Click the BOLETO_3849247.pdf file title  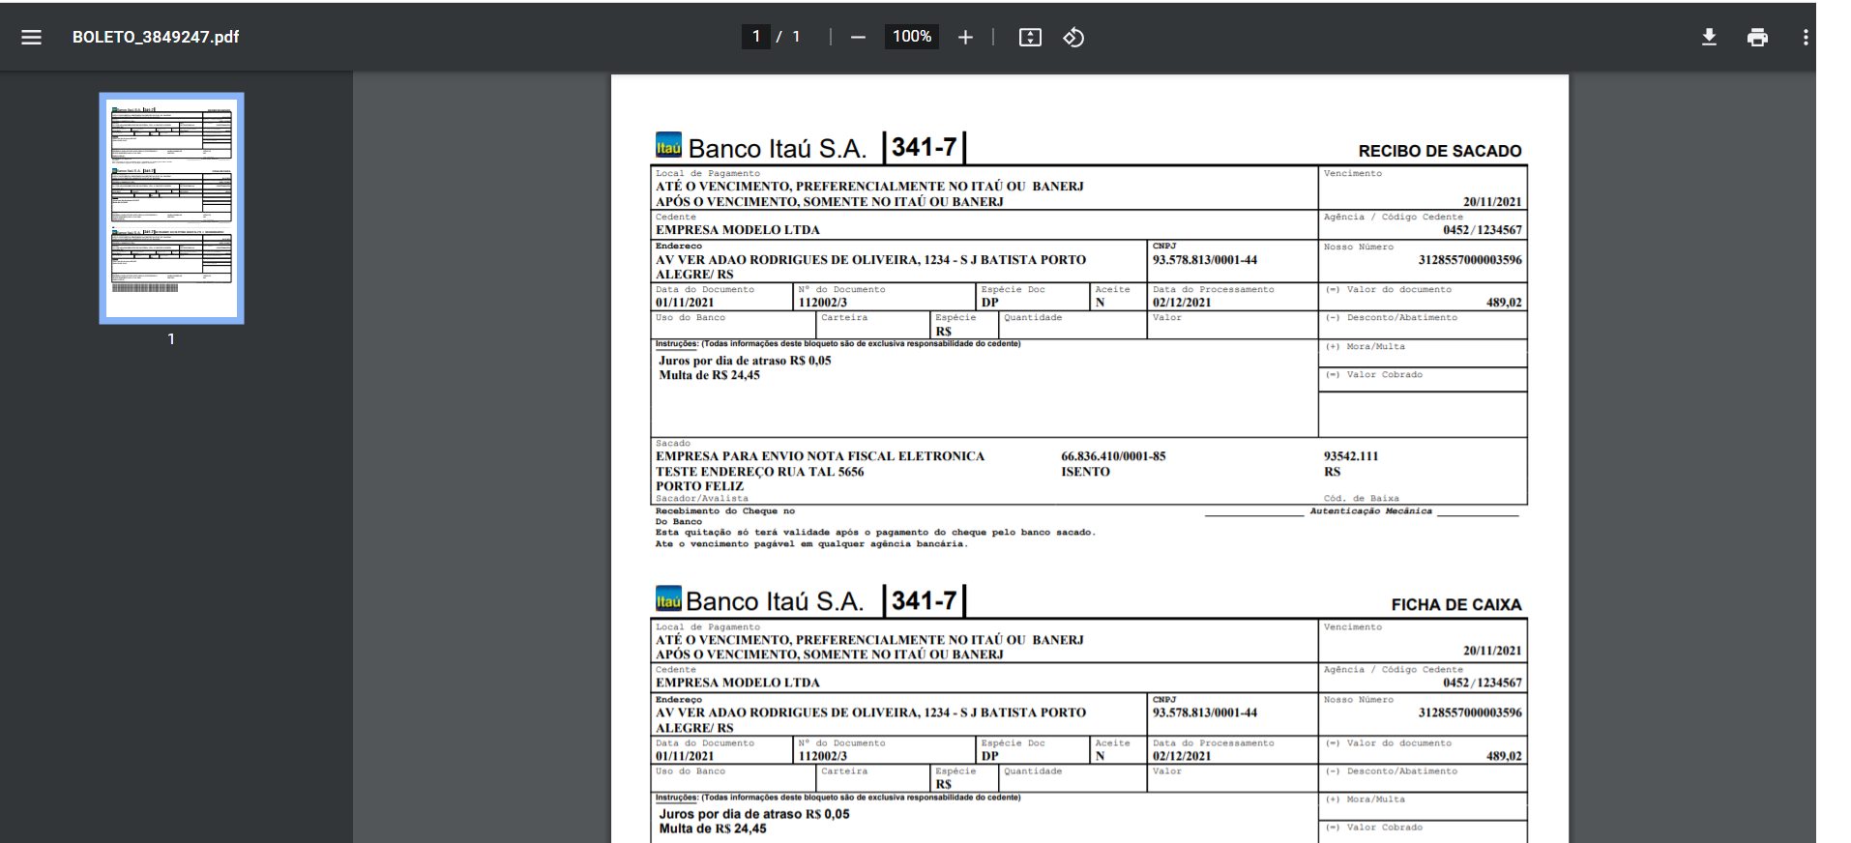(156, 37)
